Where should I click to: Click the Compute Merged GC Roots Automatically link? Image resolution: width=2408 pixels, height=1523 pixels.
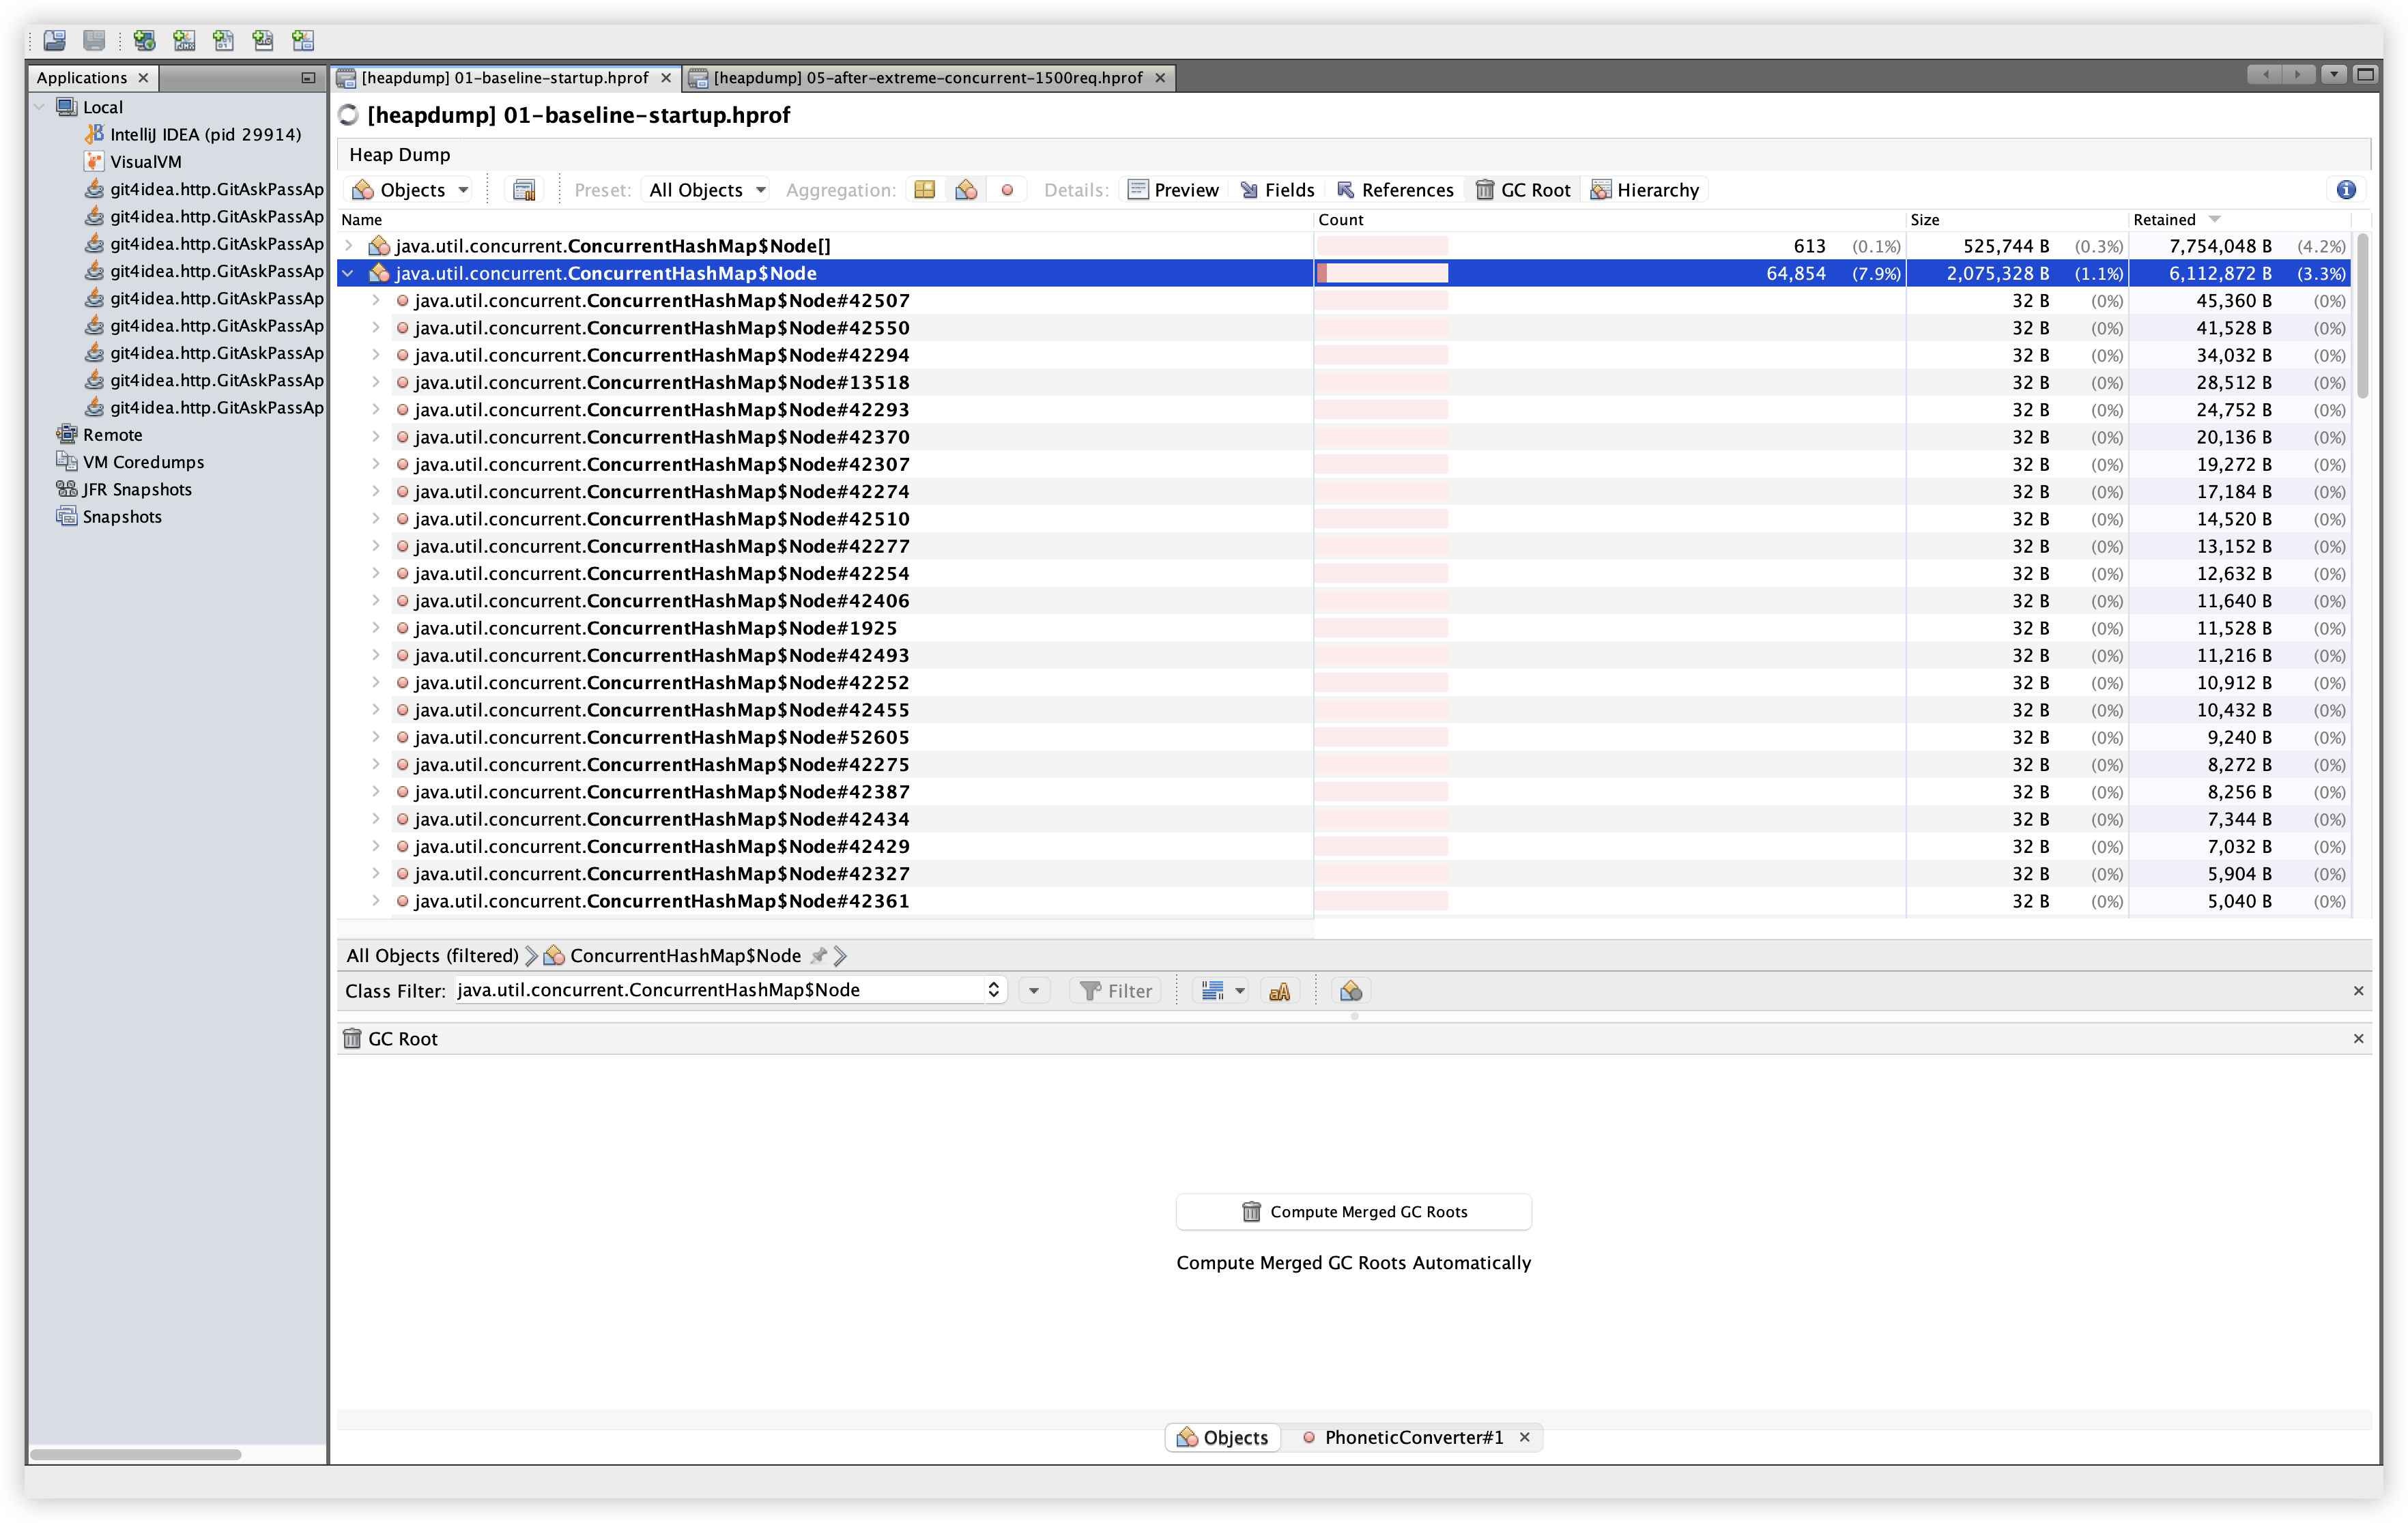(x=1353, y=1263)
